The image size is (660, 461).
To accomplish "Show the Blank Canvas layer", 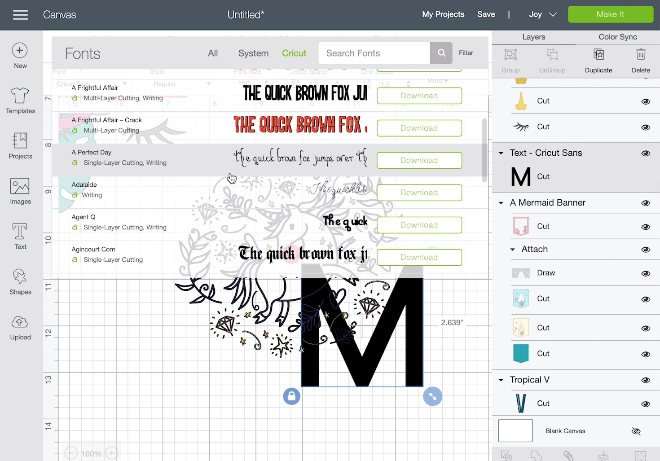I will click(x=636, y=431).
